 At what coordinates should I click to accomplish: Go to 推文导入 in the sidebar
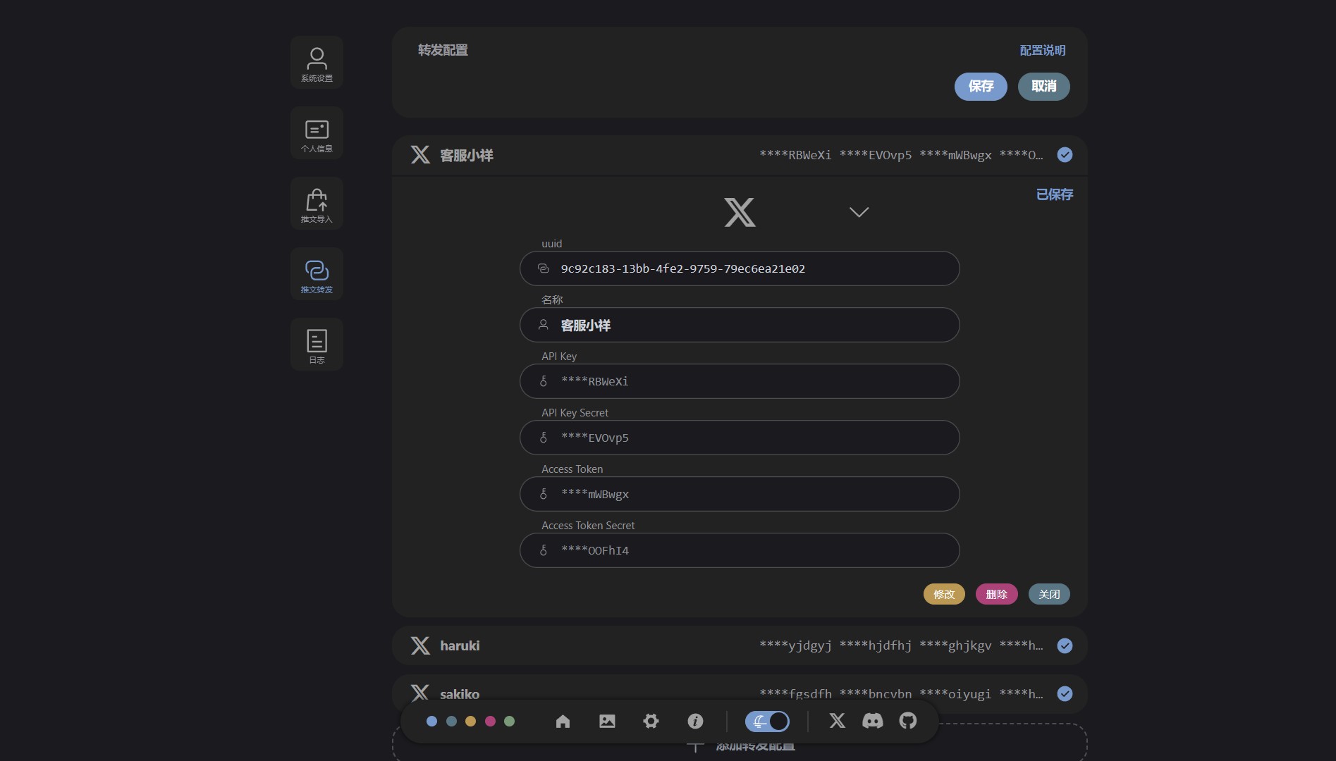pyautogui.click(x=317, y=204)
